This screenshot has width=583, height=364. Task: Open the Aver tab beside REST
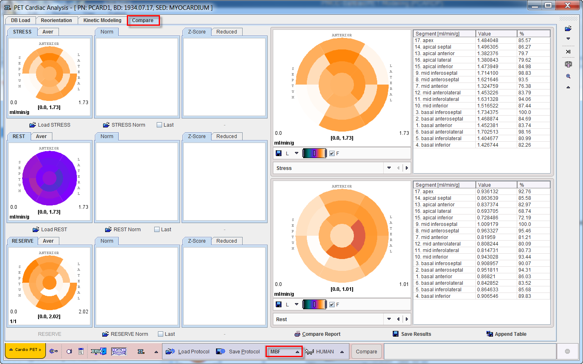pos(41,136)
